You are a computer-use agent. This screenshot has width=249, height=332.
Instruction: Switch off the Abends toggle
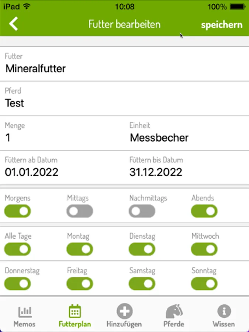tap(204, 211)
